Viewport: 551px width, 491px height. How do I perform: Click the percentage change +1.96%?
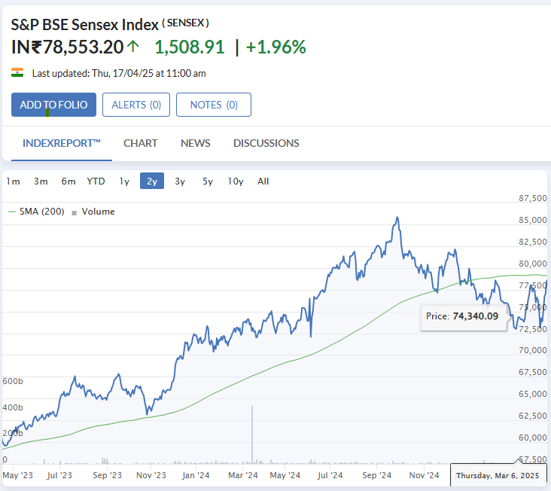[276, 47]
